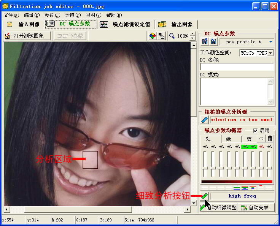Open the 滤镜(T) menu
The height and width of the screenshot is (226, 280).
(73, 15)
